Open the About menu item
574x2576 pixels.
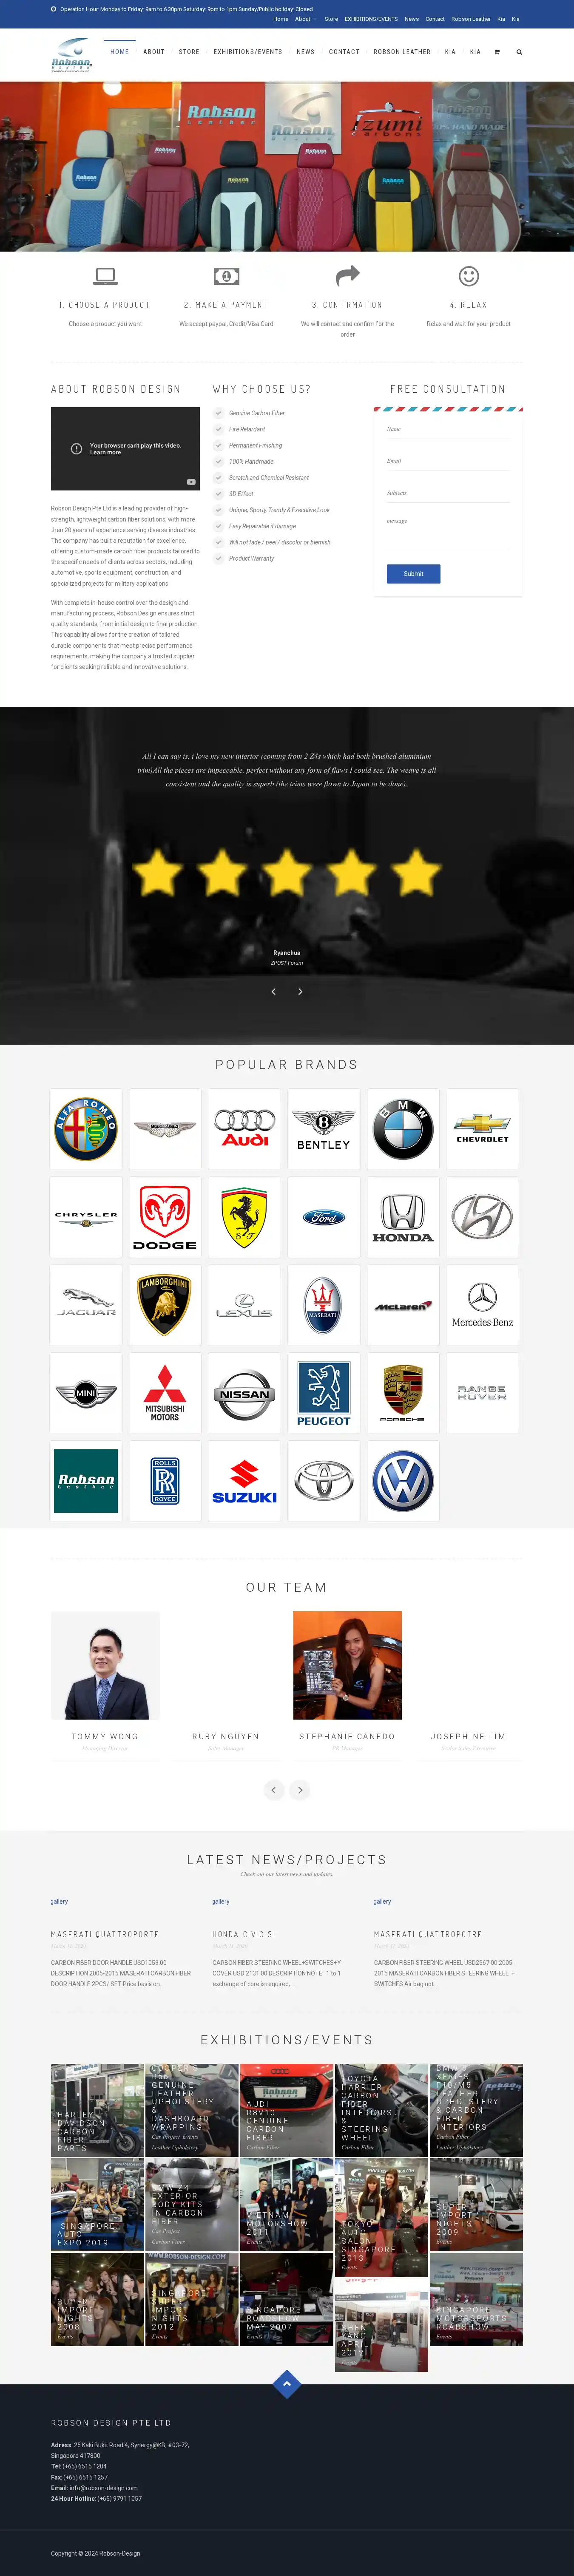(154, 52)
